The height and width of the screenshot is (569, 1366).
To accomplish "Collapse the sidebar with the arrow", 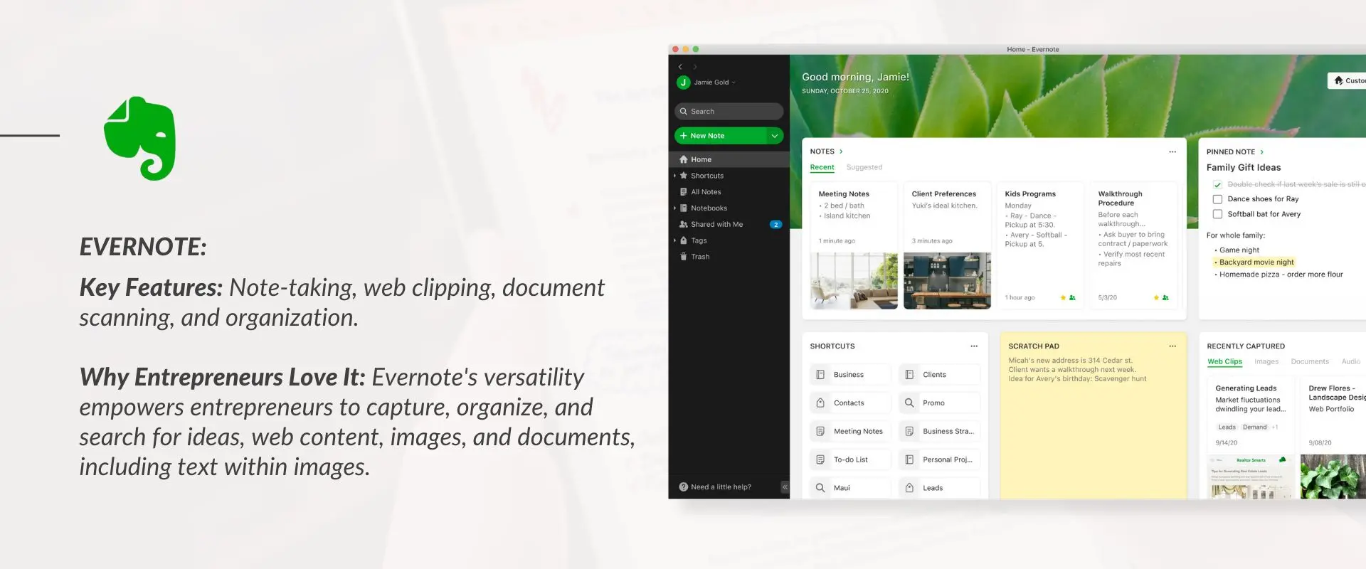I will tap(785, 487).
